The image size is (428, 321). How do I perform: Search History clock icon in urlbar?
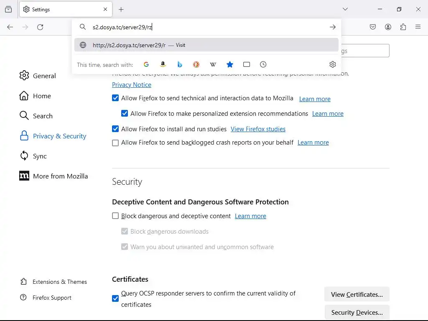pos(263,64)
